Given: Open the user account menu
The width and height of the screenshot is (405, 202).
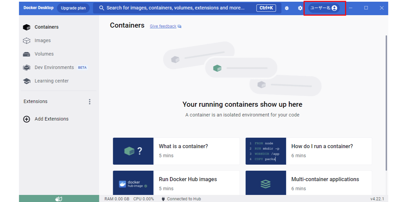Looking at the screenshot, I should pos(324,8).
